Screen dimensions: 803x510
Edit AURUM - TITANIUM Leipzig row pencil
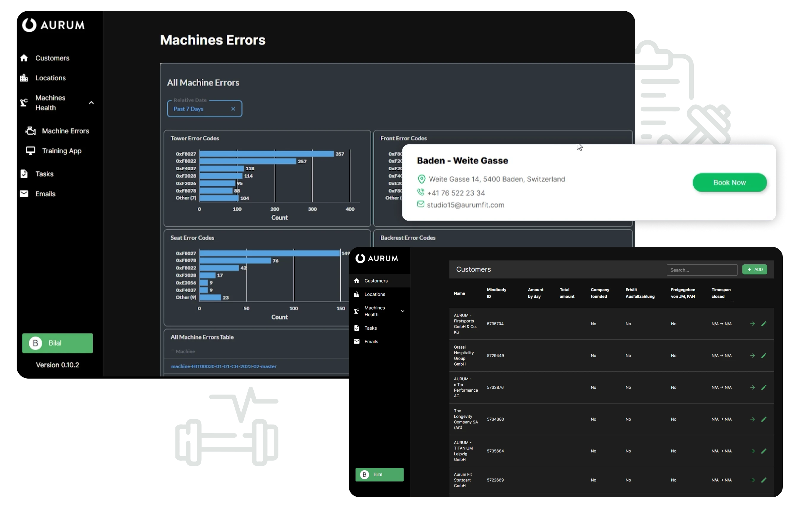(764, 451)
